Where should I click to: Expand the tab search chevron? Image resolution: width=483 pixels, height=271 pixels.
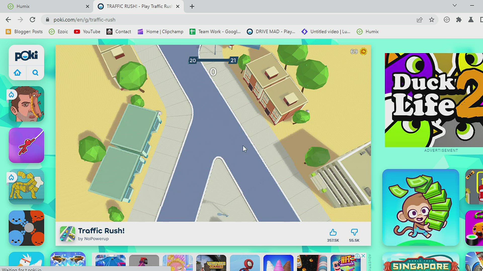point(454,6)
